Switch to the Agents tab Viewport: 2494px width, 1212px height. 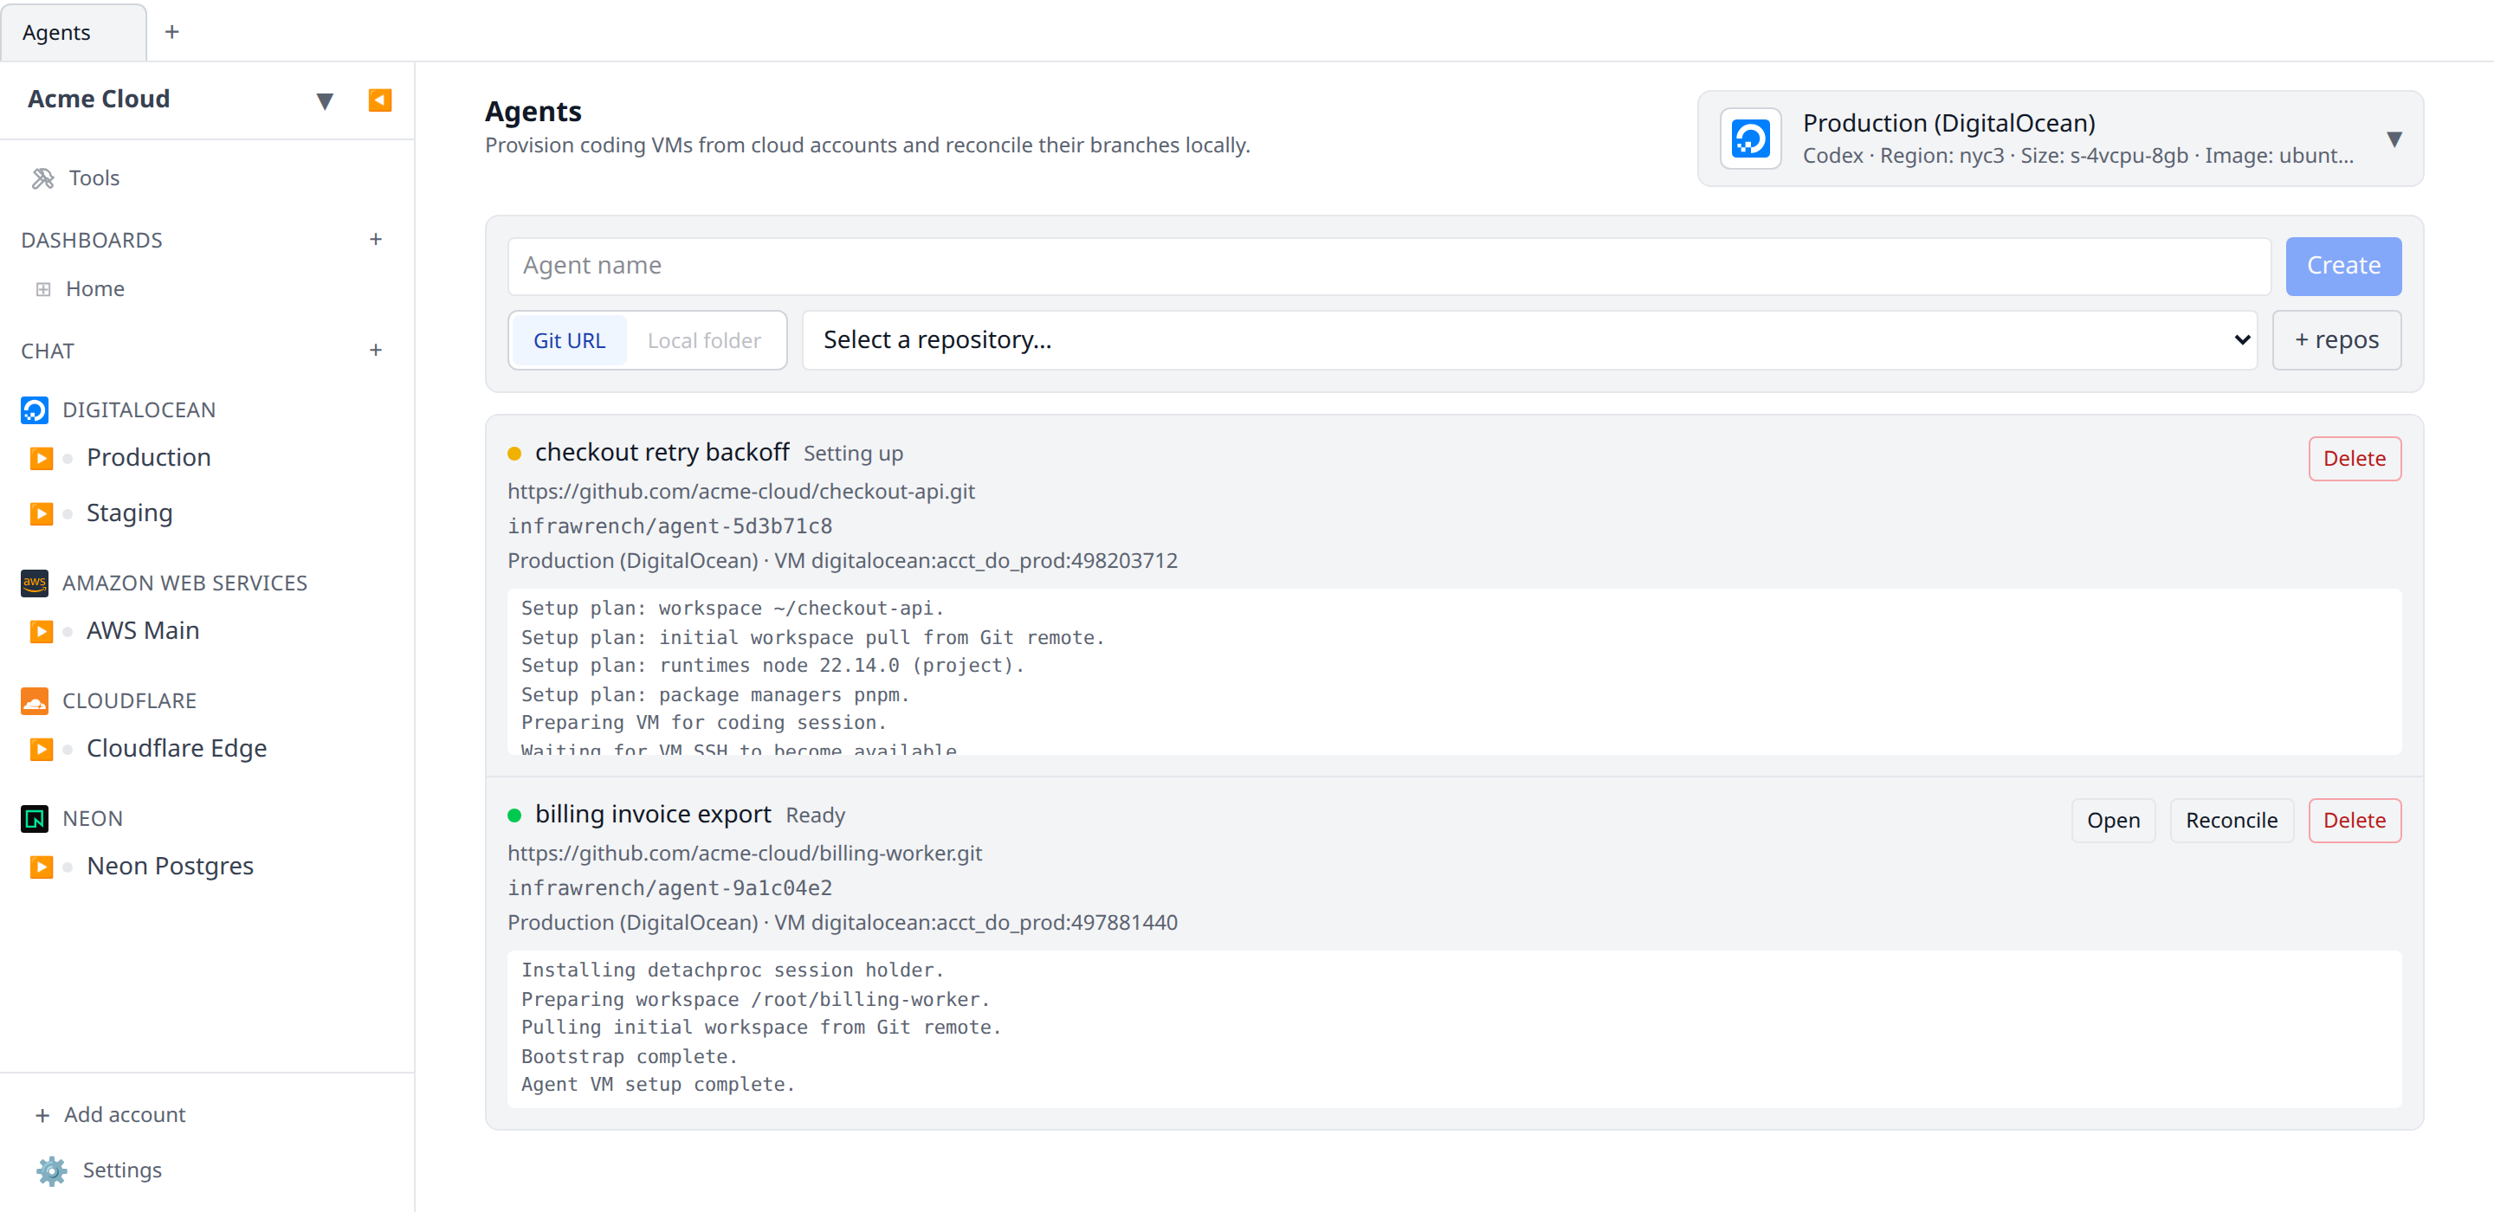click(74, 32)
